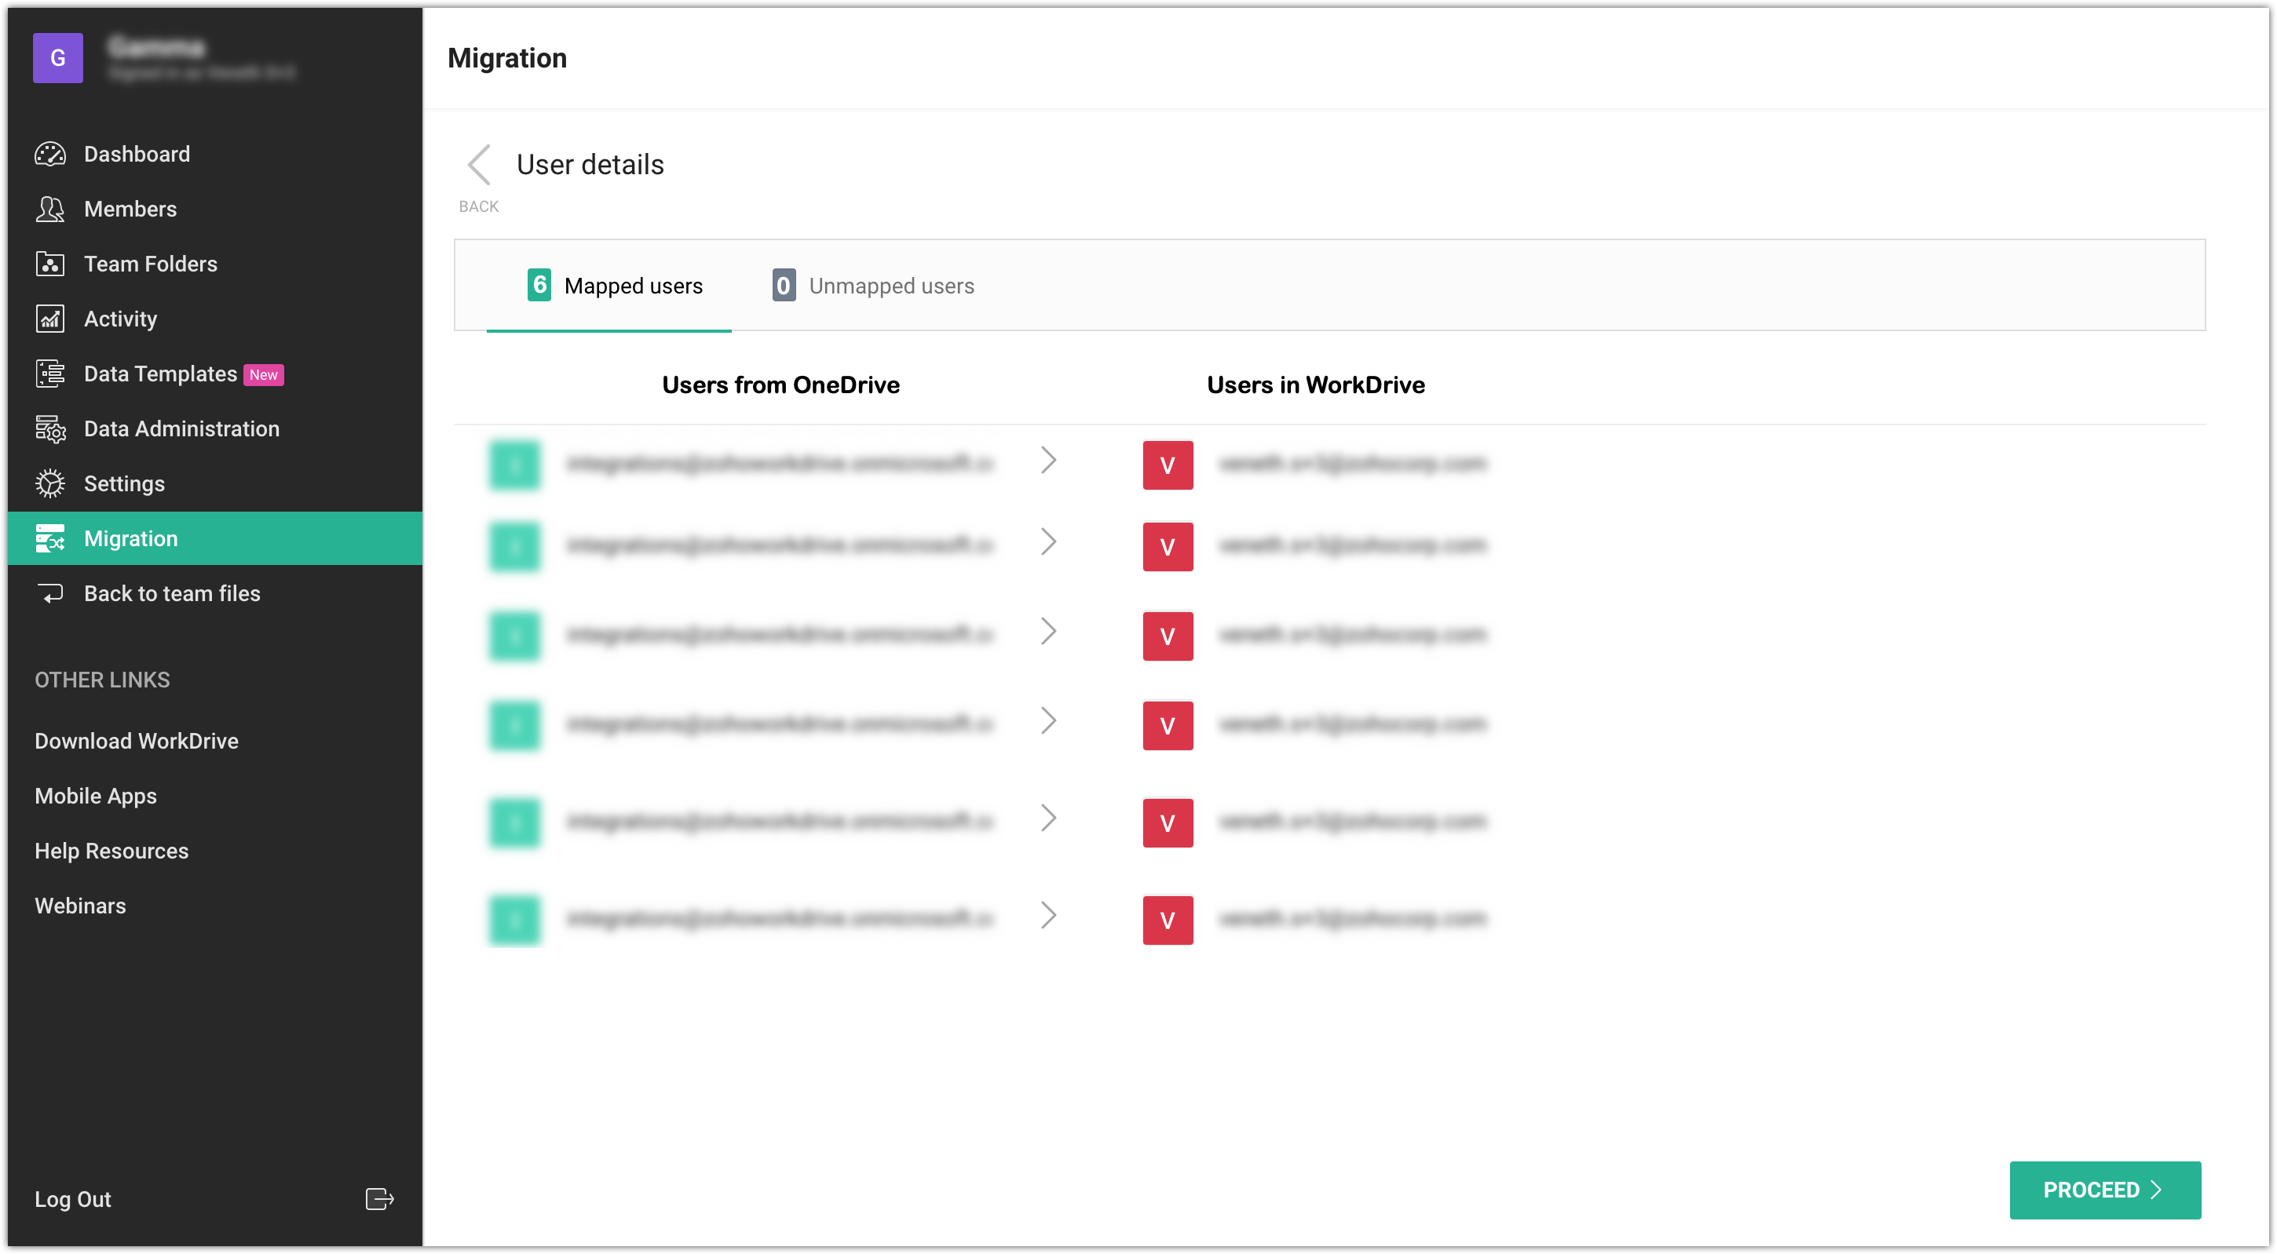Screen dimensions: 2277x1254
Task: Click the Members people icon
Action: (x=49, y=209)
